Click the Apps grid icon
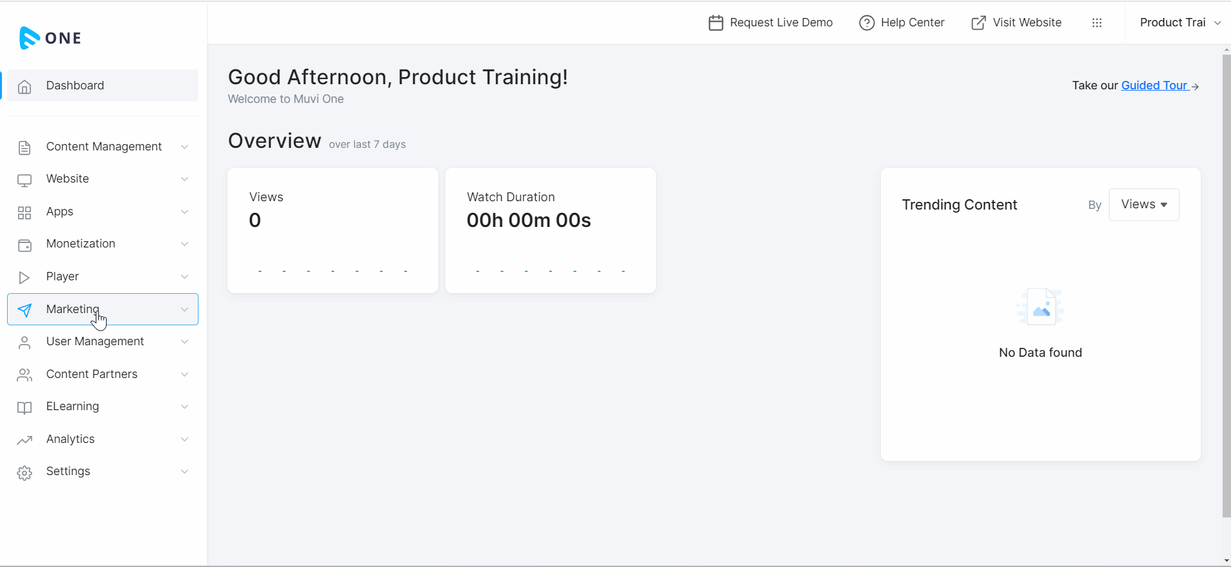 [24, 213]
